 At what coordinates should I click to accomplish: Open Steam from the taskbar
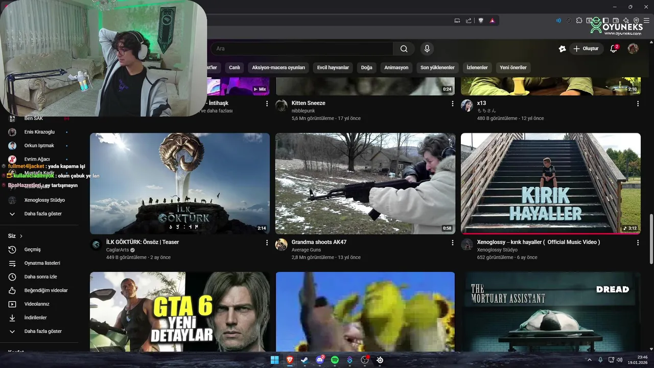point(305,360)
